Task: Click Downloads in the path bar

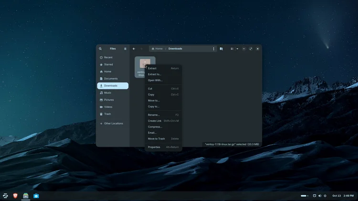Action: point(175,49)
